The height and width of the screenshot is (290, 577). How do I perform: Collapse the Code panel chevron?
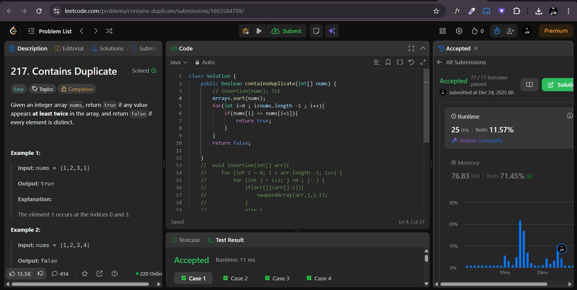423,48
